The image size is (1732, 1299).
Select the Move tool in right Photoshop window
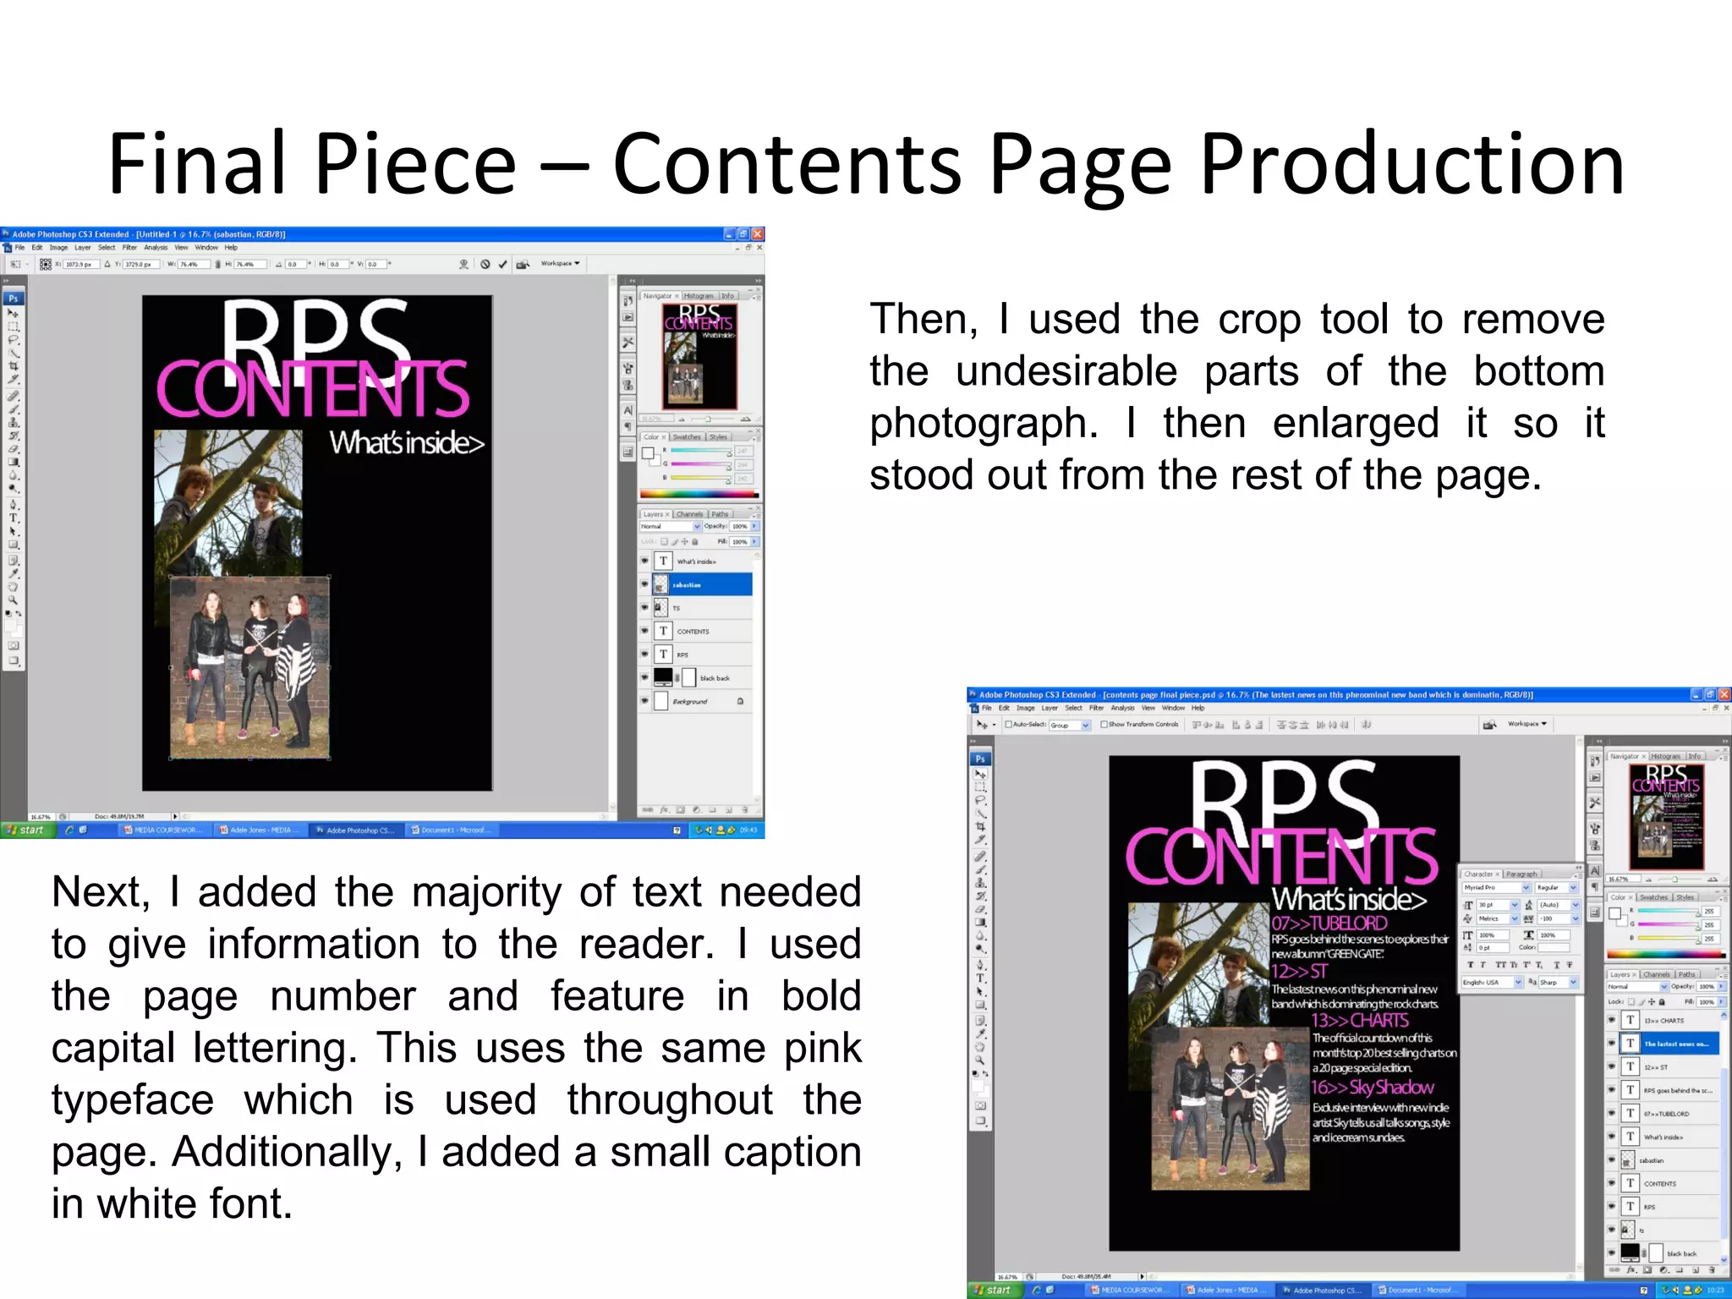pos(981,774)
